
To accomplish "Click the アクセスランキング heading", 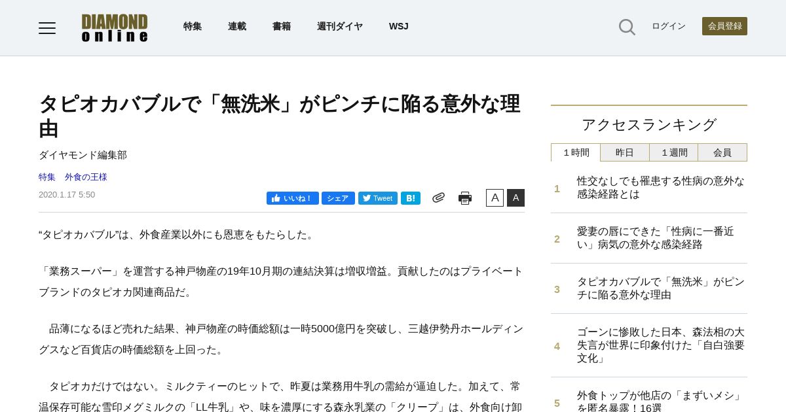I will coord(649,125).
